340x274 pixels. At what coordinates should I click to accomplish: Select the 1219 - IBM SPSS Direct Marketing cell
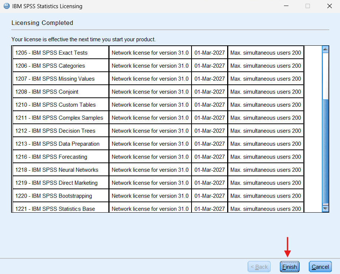pos(61,183)
